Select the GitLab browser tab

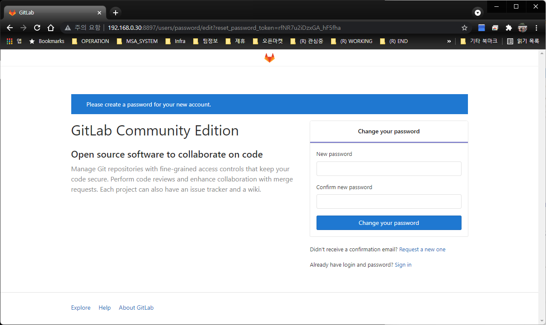(55, 13)
